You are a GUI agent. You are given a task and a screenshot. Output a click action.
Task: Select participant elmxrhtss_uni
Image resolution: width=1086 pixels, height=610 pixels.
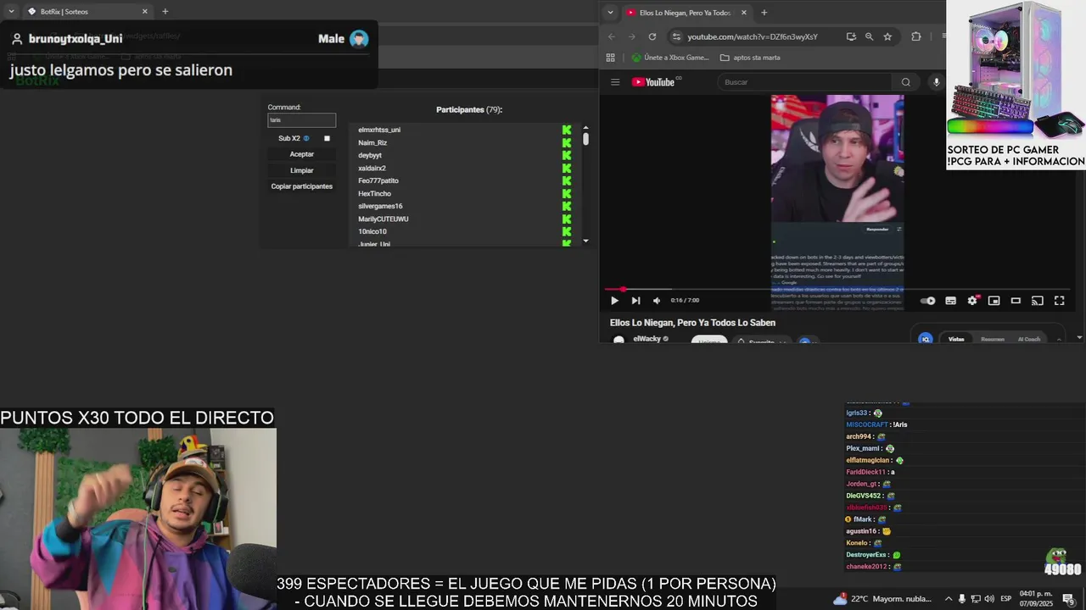coord(379,130)
